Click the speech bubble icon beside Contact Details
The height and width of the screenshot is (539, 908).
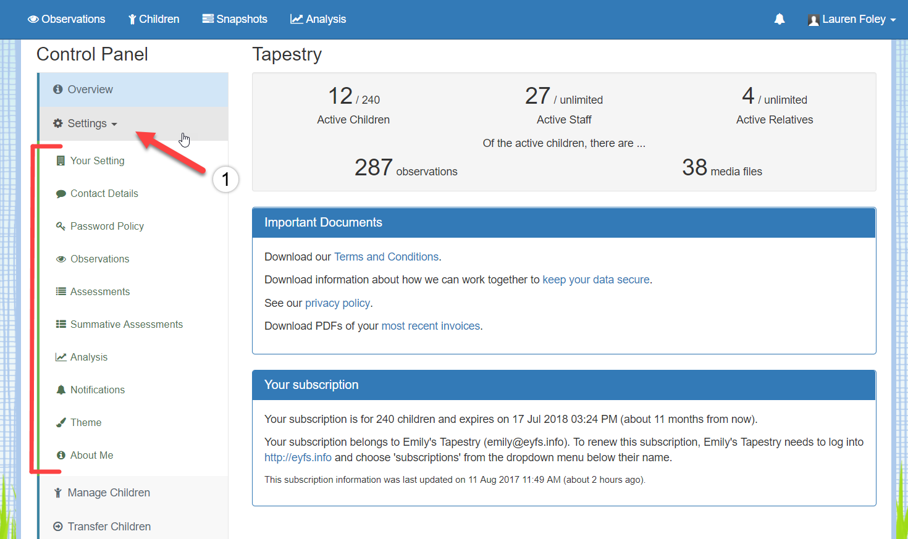tap(61, 194)
